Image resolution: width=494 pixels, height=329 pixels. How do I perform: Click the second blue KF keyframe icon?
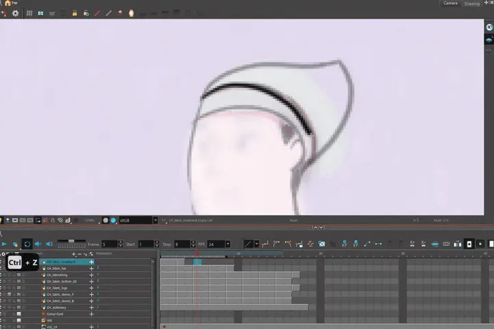tap(355, 244)
